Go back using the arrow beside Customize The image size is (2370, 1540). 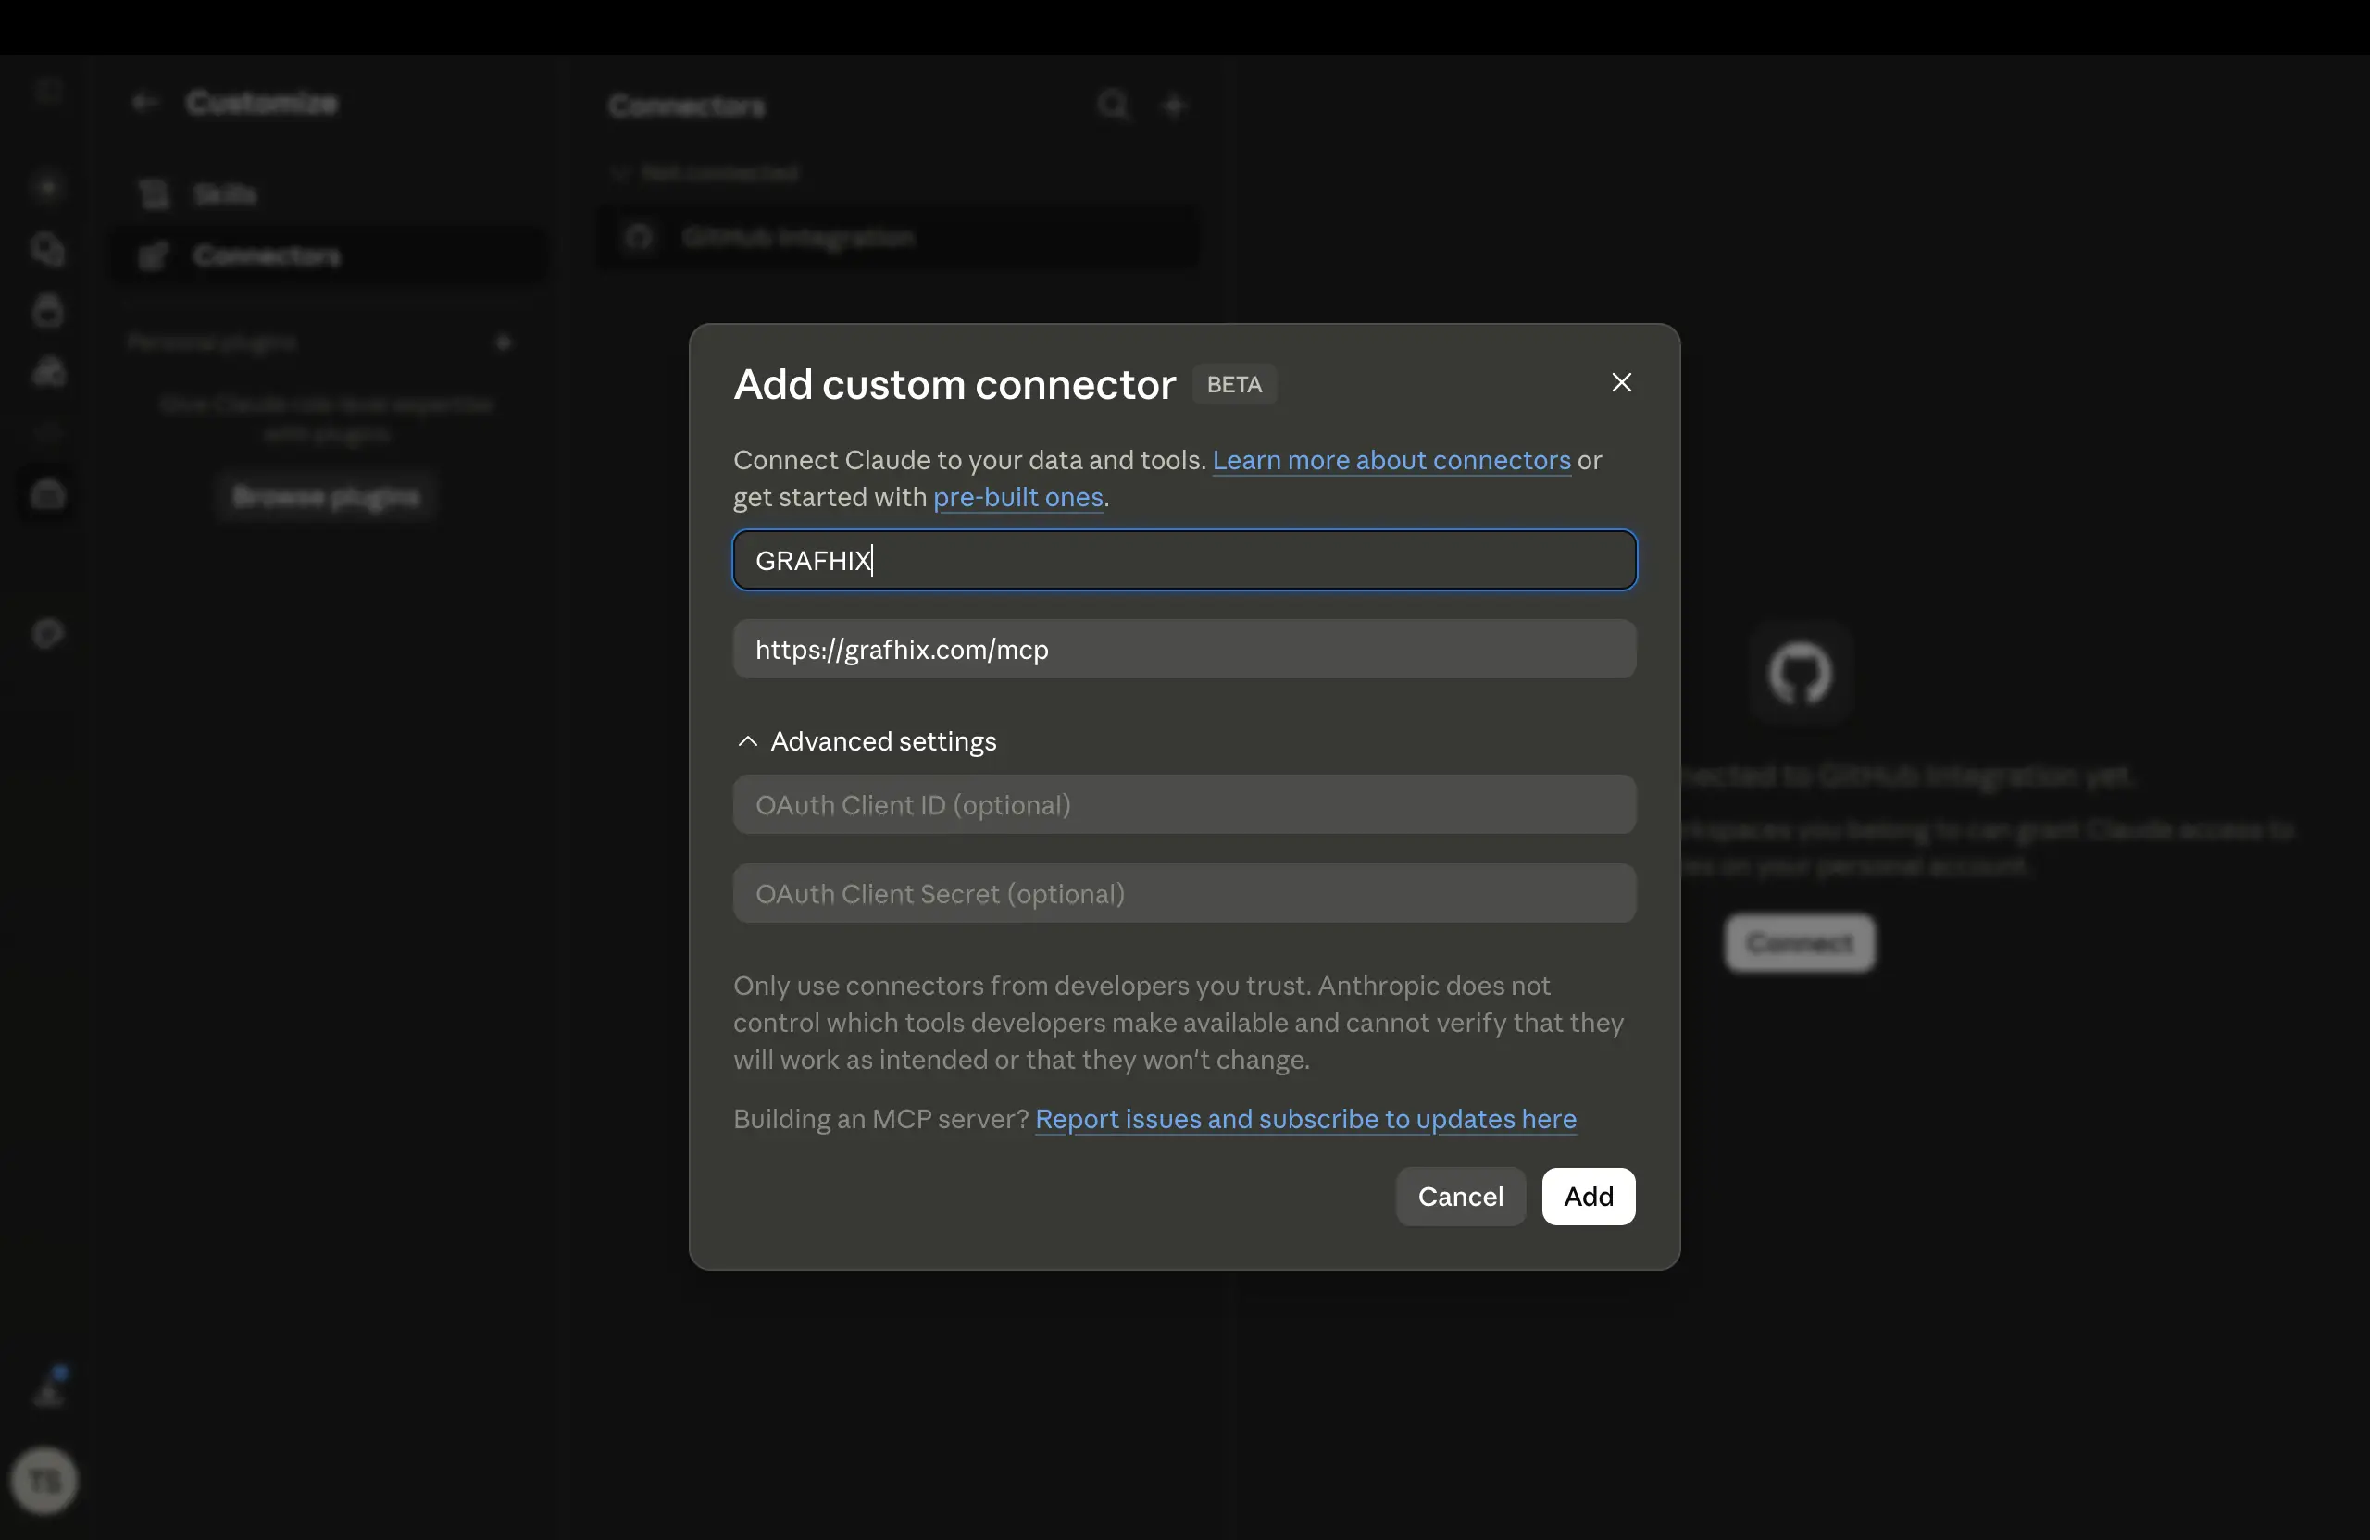(x=145, y=103)
